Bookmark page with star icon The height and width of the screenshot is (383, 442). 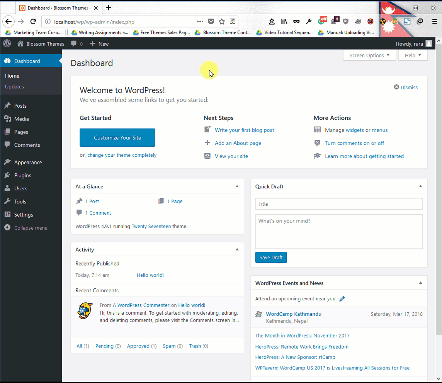tap(222, 21)
